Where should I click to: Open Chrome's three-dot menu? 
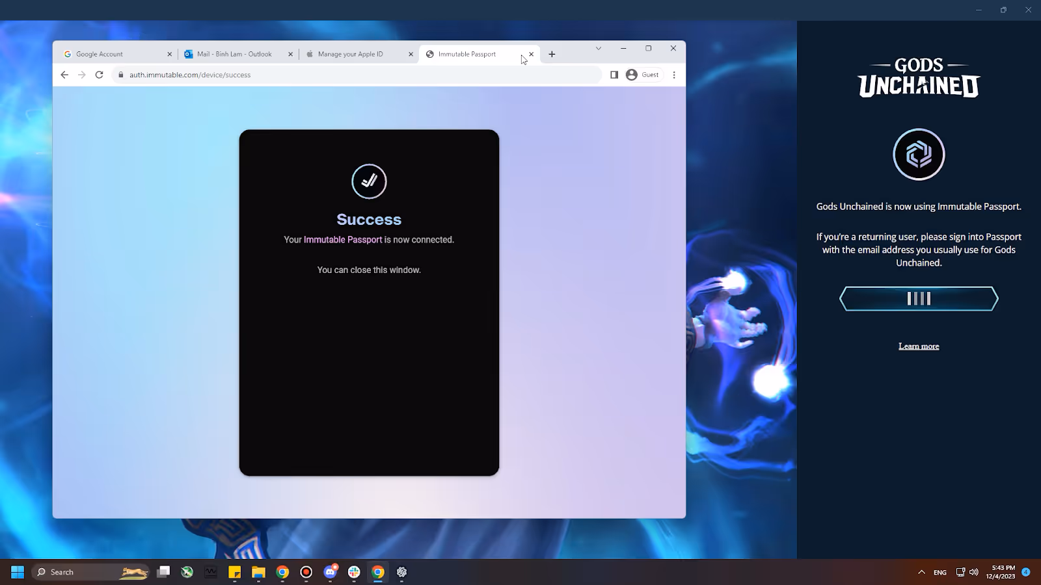pyautogui.click(x=674, y=75)
